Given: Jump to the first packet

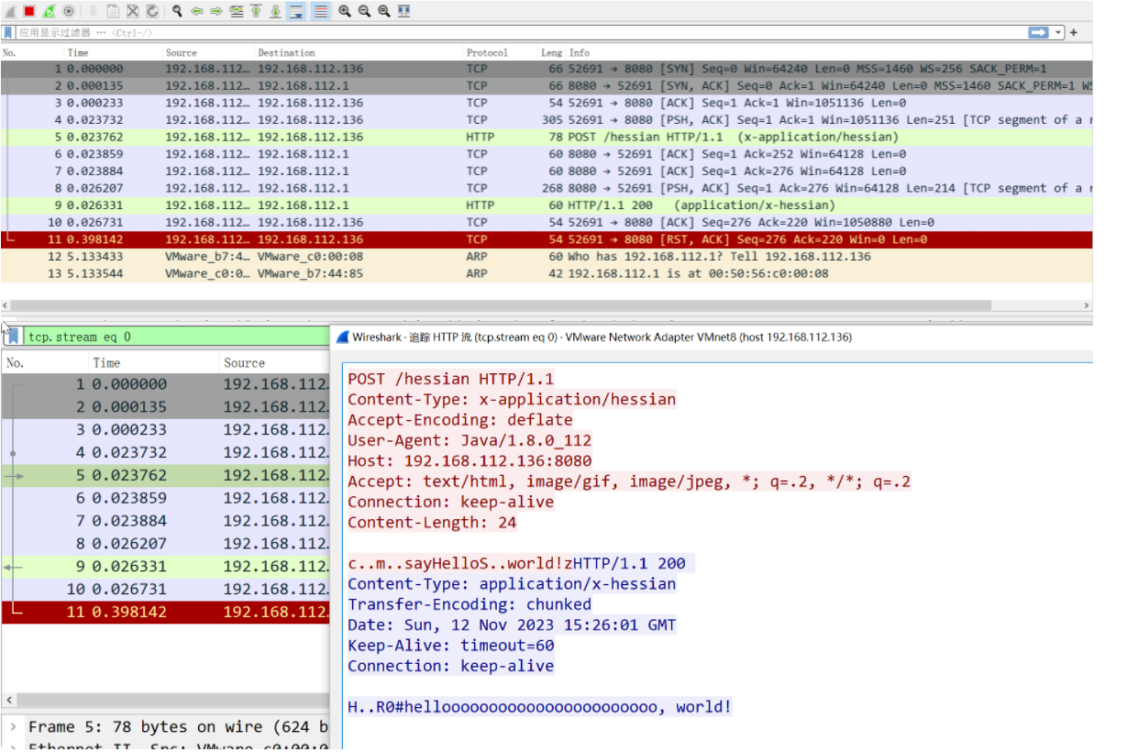Looking at the screenshot, I should pos(255,11).
